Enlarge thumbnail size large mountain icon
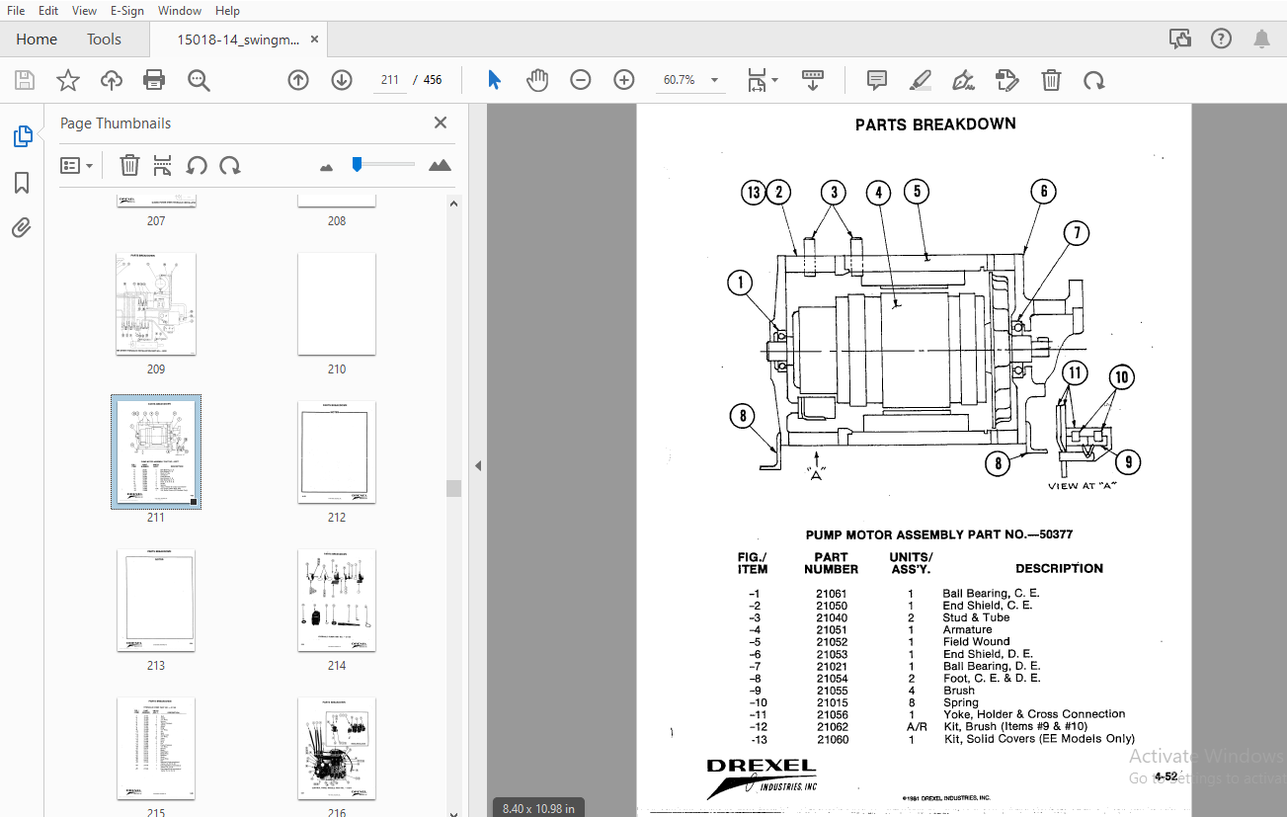Screen dimensions: 1287x817 coord(440,165)
